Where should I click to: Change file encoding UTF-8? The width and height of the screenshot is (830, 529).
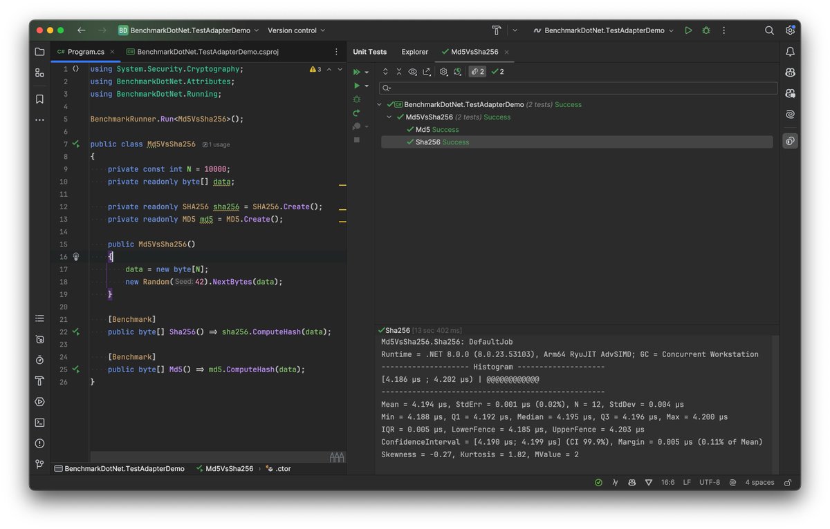pyautogui.click(x=710, y=482)
